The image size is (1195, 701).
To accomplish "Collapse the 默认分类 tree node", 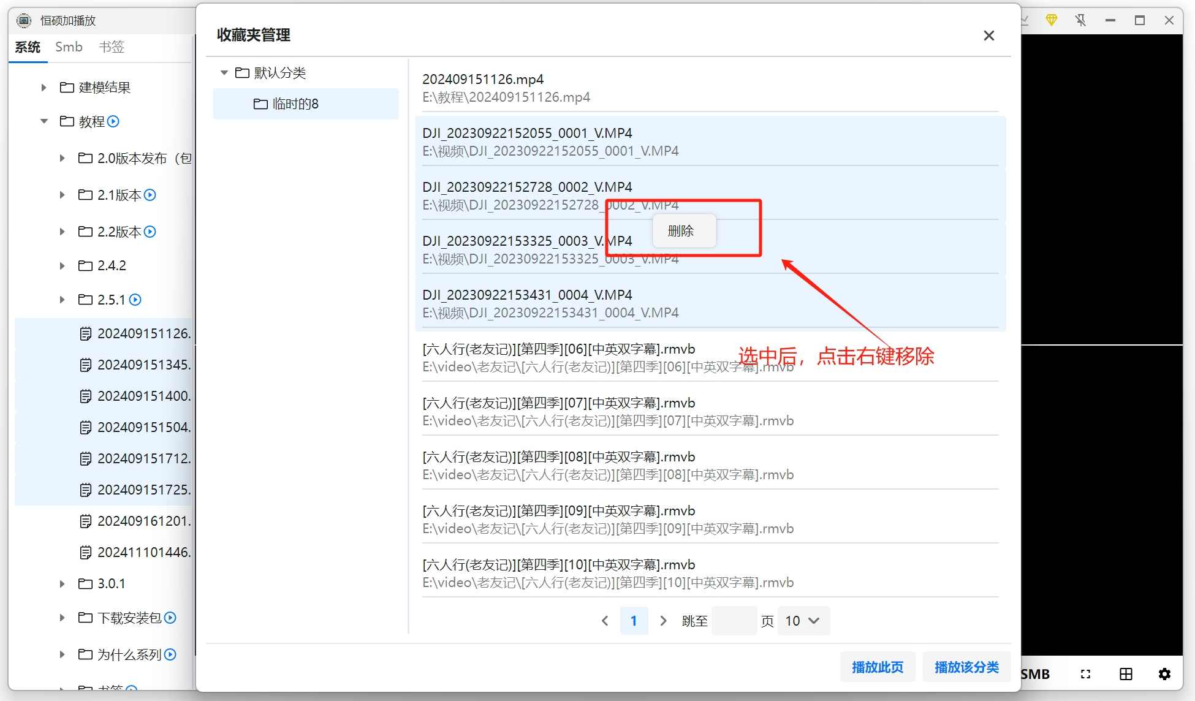I will (x=224, y=73).
